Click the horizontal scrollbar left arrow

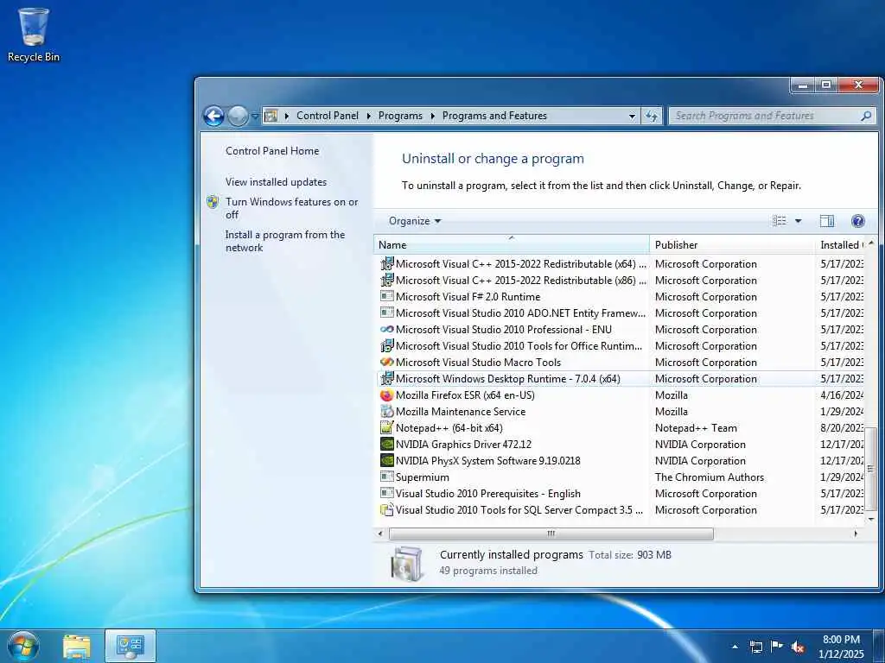coord(380,534)
